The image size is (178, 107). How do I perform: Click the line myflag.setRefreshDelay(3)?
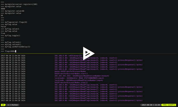click(x=16, y=47)
